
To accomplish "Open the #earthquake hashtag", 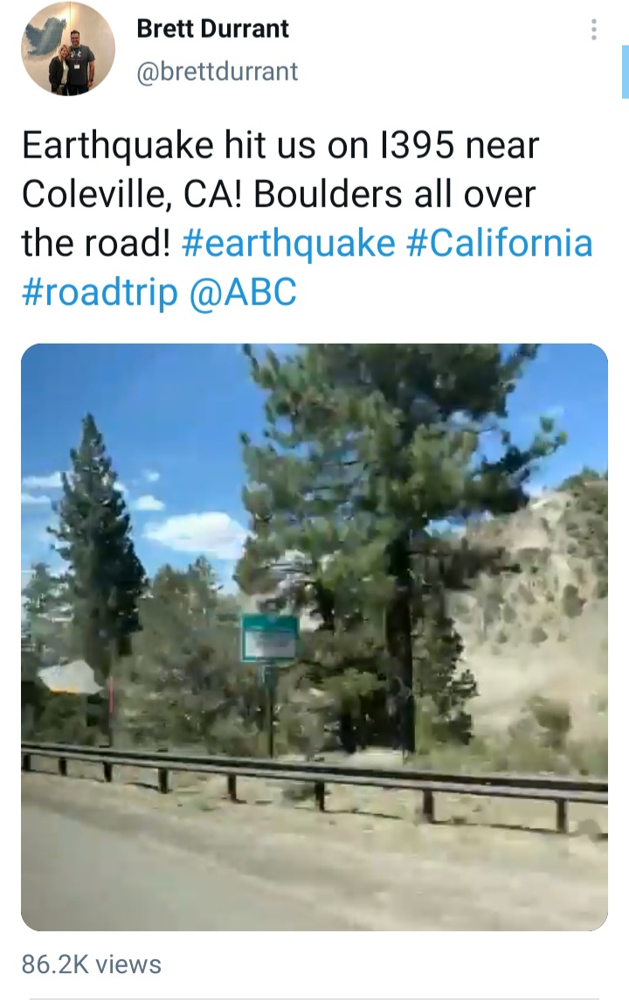I will click(x=289, y=244).
